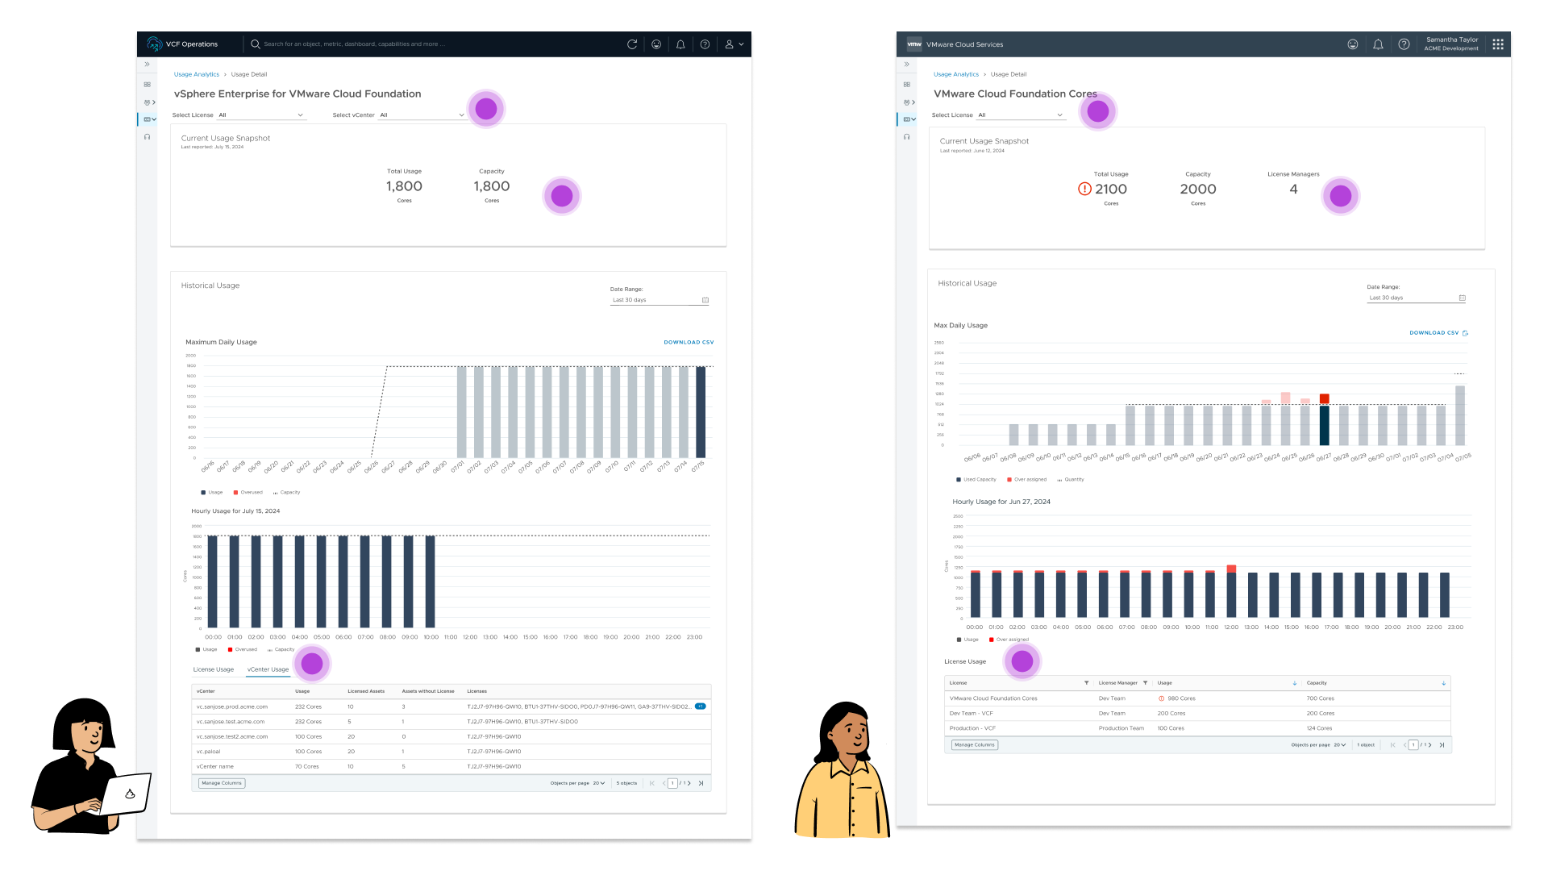Click feedback smiley in VMware Cloud Services header
The width and height of the screenshot is (1548, 871).
pos(1353,44)
